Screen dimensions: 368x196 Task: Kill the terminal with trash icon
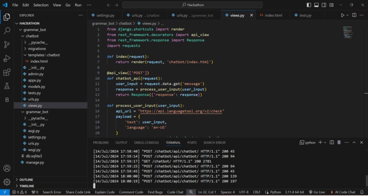tap(339, 142)
